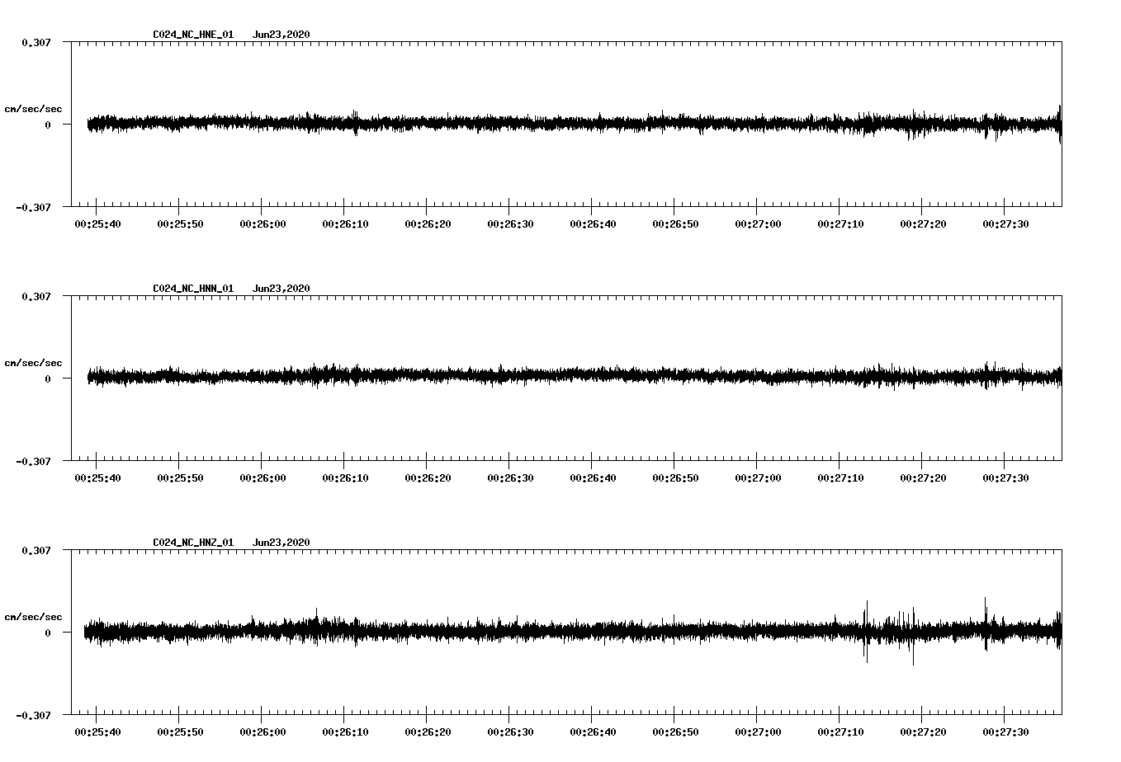Select time label 00:27:00 under HNE plot
This screenshot has height=762, width=1121.
758,224
